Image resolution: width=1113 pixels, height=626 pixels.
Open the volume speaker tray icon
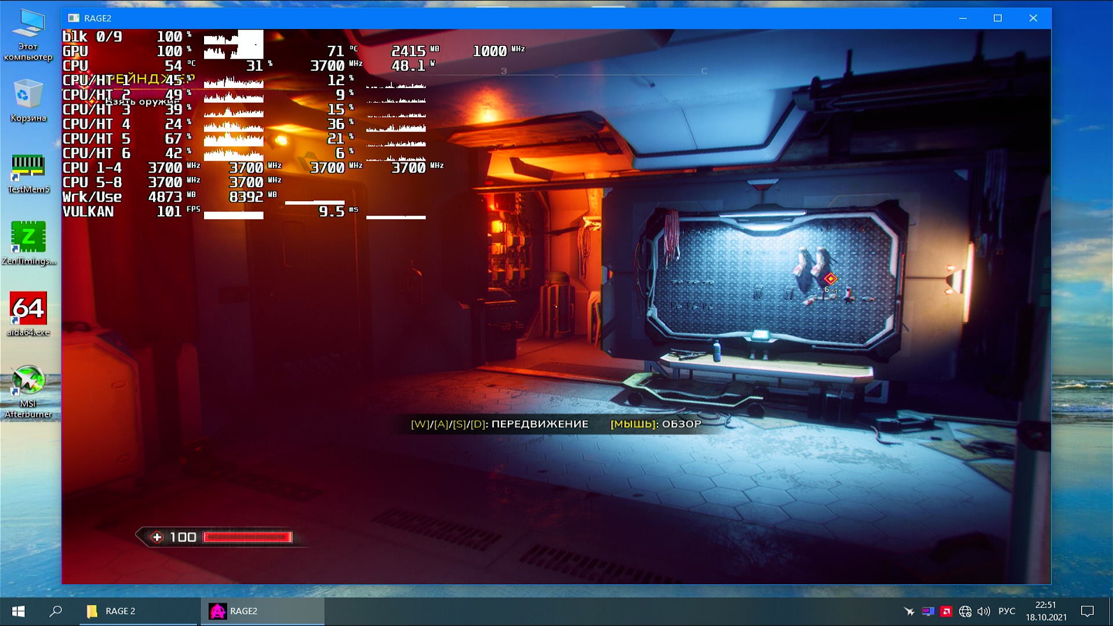tap(984, 611)
